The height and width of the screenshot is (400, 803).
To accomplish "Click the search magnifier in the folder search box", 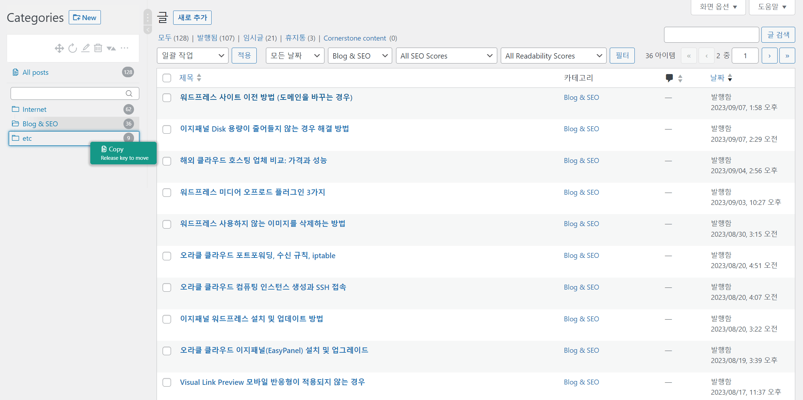I will click(129, 93).
